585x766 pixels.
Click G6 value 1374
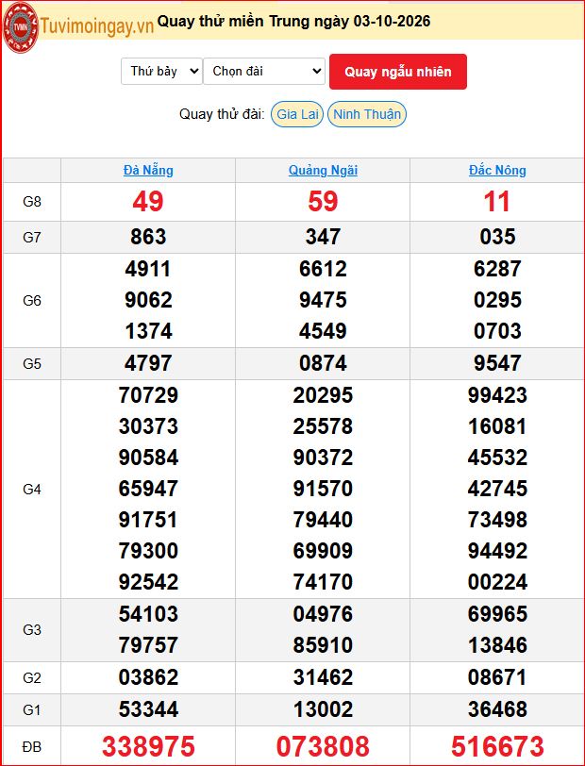coord(148,331)
